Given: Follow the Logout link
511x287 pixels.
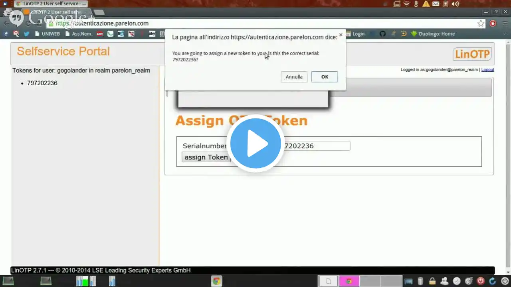Looking at the screenshot, I should 487,69.
